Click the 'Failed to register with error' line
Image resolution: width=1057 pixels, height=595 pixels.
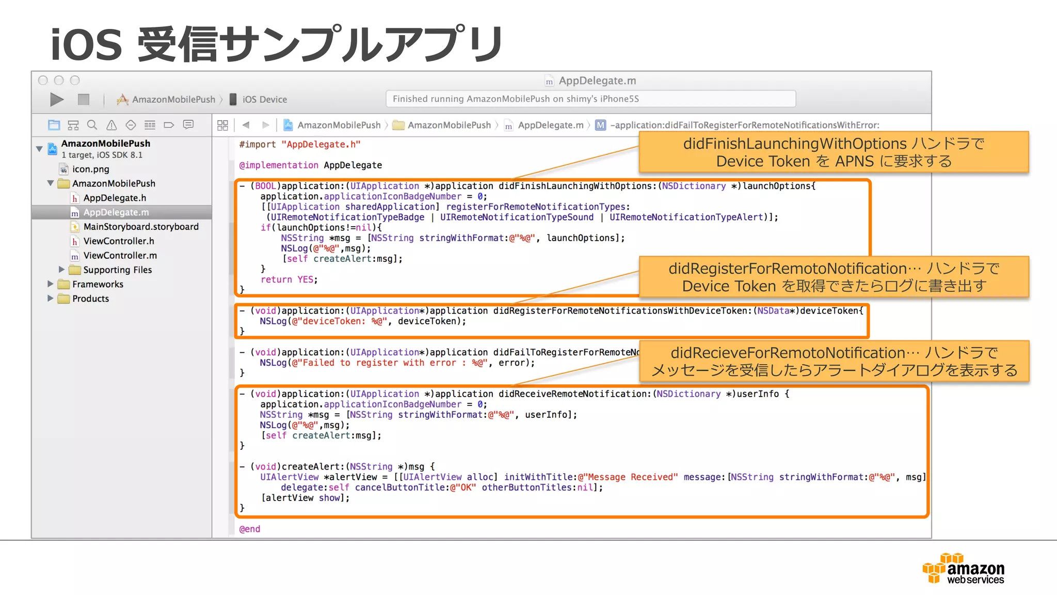tap(397, 363)
